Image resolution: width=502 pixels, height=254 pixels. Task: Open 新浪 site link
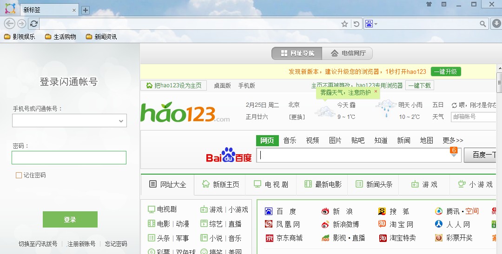337,211
